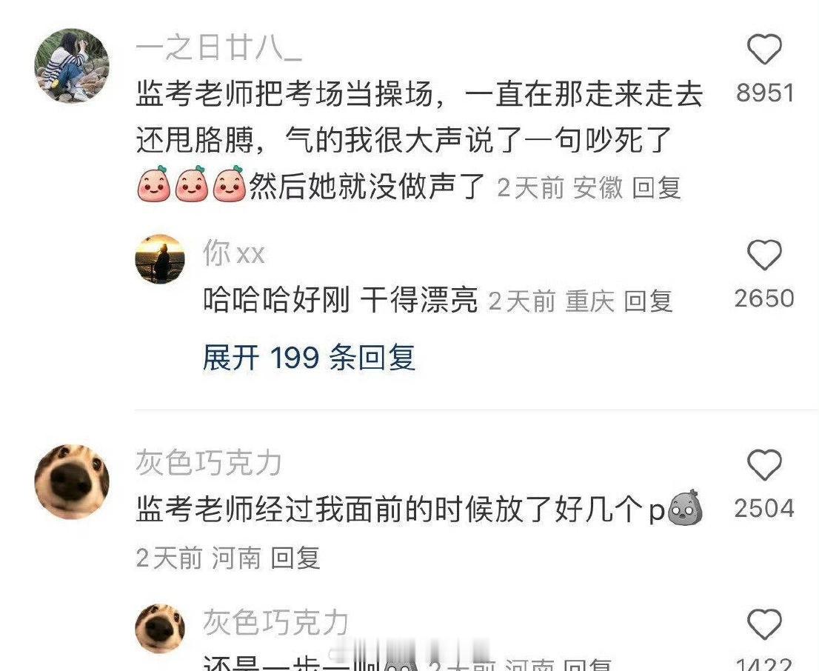This screenshot has width=819, height=671.
Task: Tap 回复 on the 重庆 reply
Action: coord(648,301)
